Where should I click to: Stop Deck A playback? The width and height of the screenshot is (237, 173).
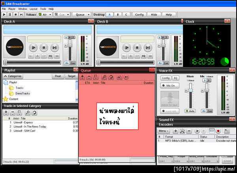coord(44,47)
